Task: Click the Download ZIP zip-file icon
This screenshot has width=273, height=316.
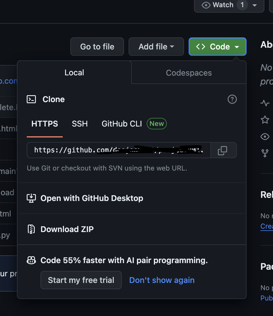Action: pyautogui.click(x=31, y=229)
